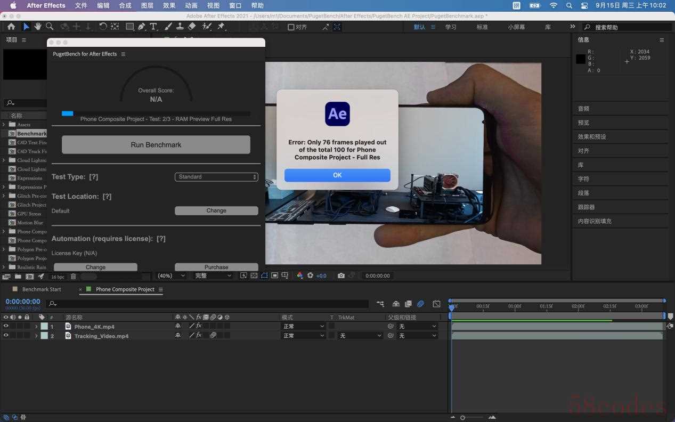Toggle shy switch on Tracking_Video.mp4 layer

(178, 336)
